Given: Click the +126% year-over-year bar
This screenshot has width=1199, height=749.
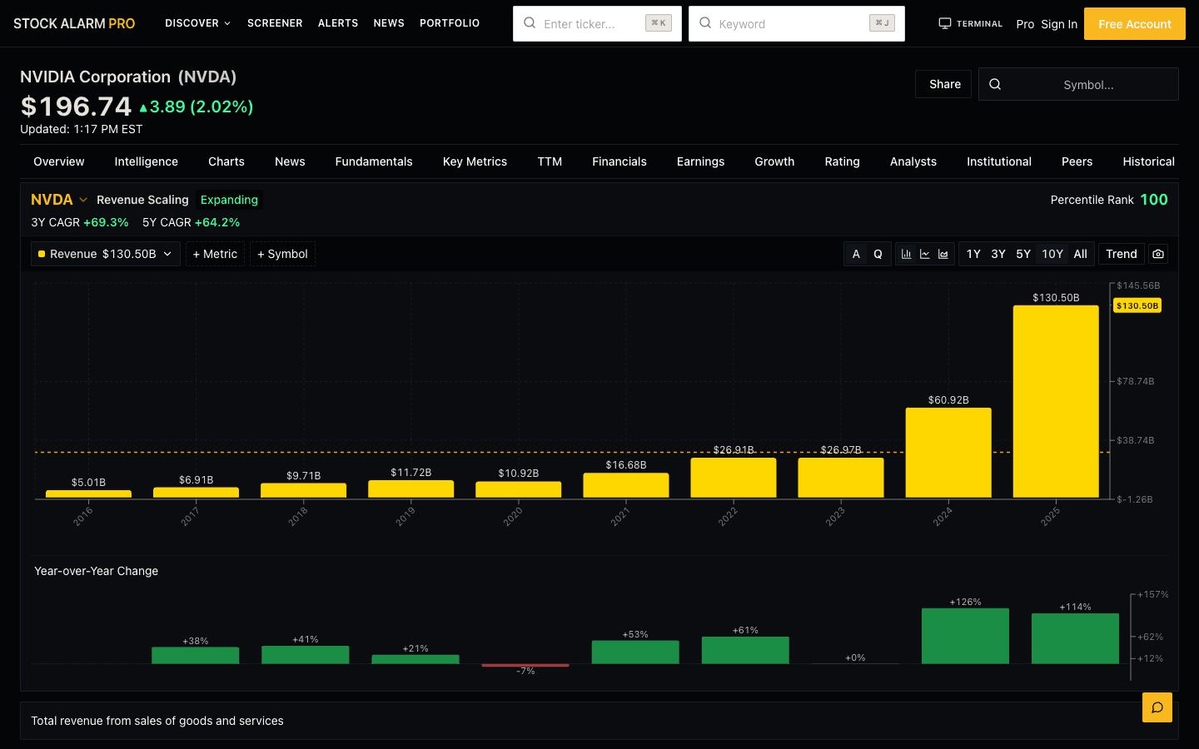Looking at the screenshot, I should (x=965, y=636).
